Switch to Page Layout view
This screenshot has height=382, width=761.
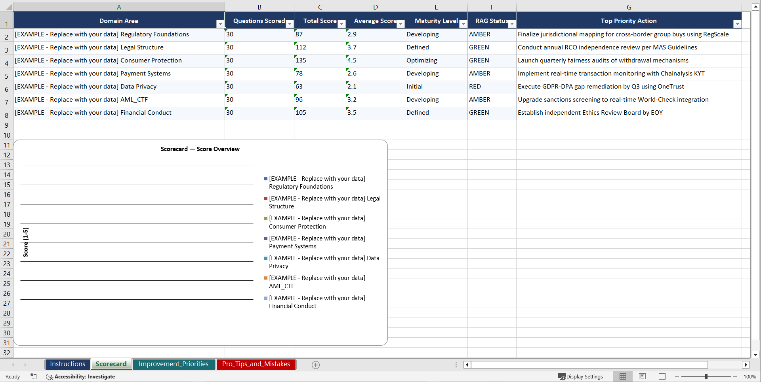pos(642,376)
